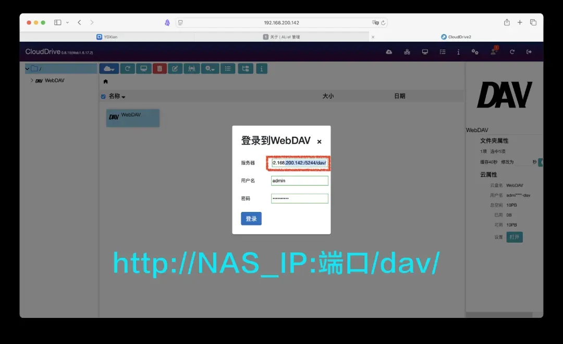Toggle the folder tree panel icon
563x344 pixels.
[x=246, y=69]
